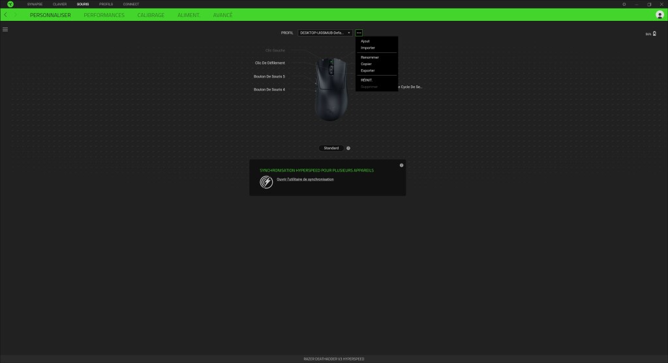Check the battery level indicator
Screen dimensions: 668x363
point(651,34)
